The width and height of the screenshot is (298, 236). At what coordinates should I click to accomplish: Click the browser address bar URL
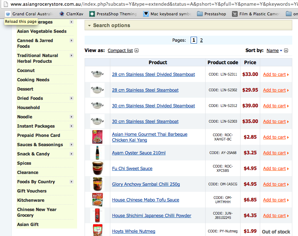click(x=154, y=4)
